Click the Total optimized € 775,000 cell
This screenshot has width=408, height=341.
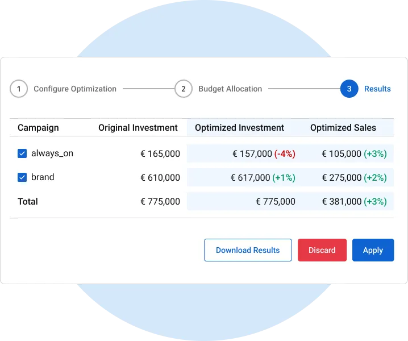click(276, 202)
